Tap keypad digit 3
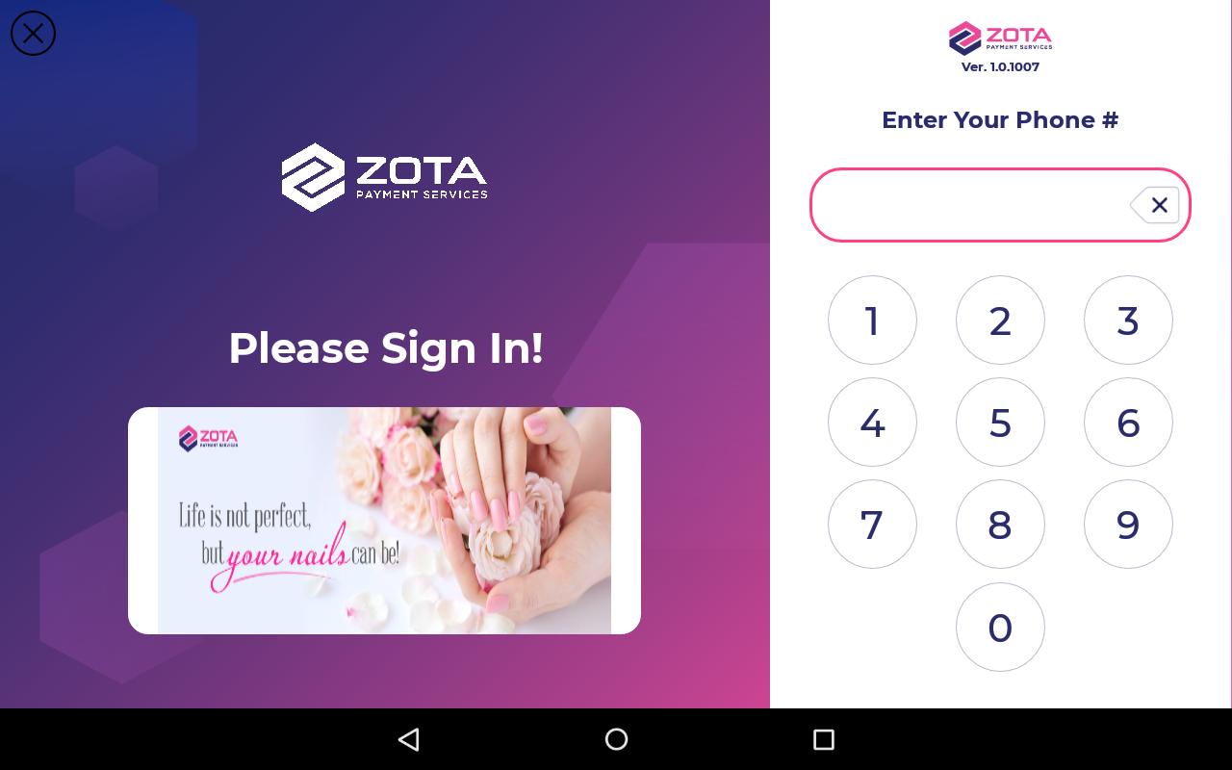Viewport: 1232px width, 770px height. point(1128,321)
